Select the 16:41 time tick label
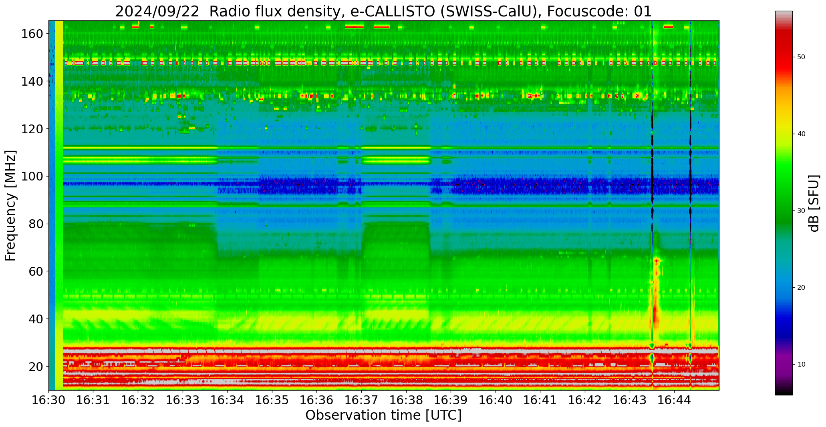The height and width of the screenshot is (427, 826). [x=540, y=400]
